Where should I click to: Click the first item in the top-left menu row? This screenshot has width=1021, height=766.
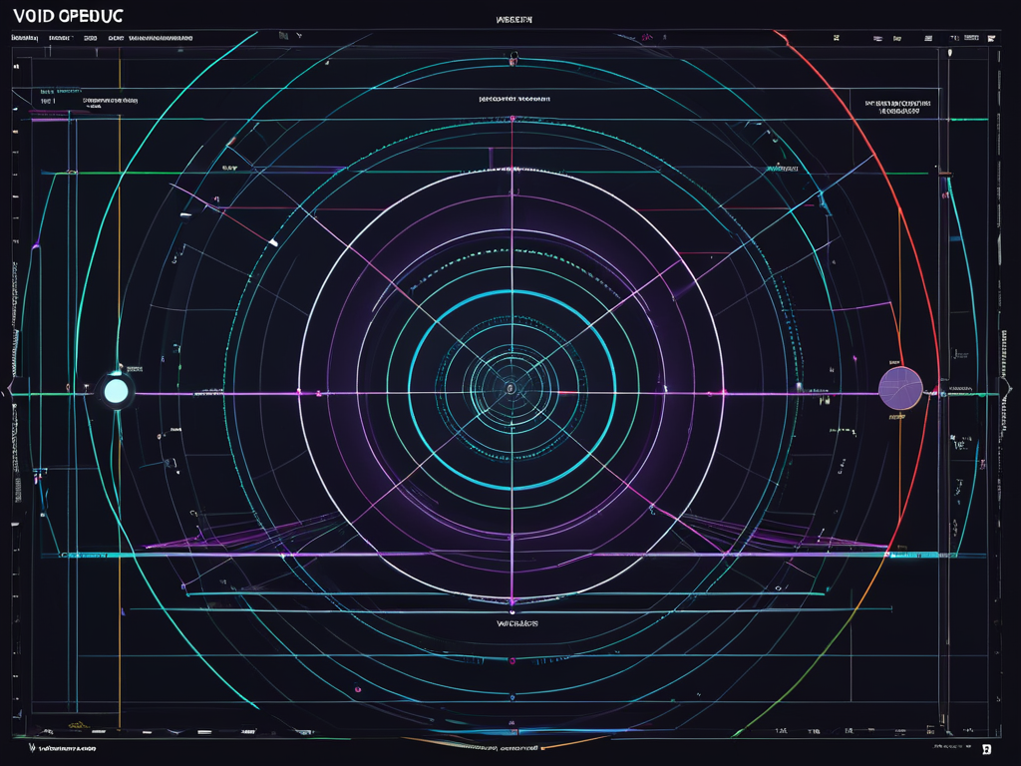24,38
